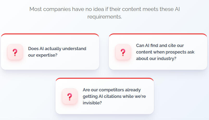Image resolution: width=209 pixels, height=120 pixels.
Task: Click the question mark icon beside 'Does AI actually understand'
Action: [x=15, y=52]
